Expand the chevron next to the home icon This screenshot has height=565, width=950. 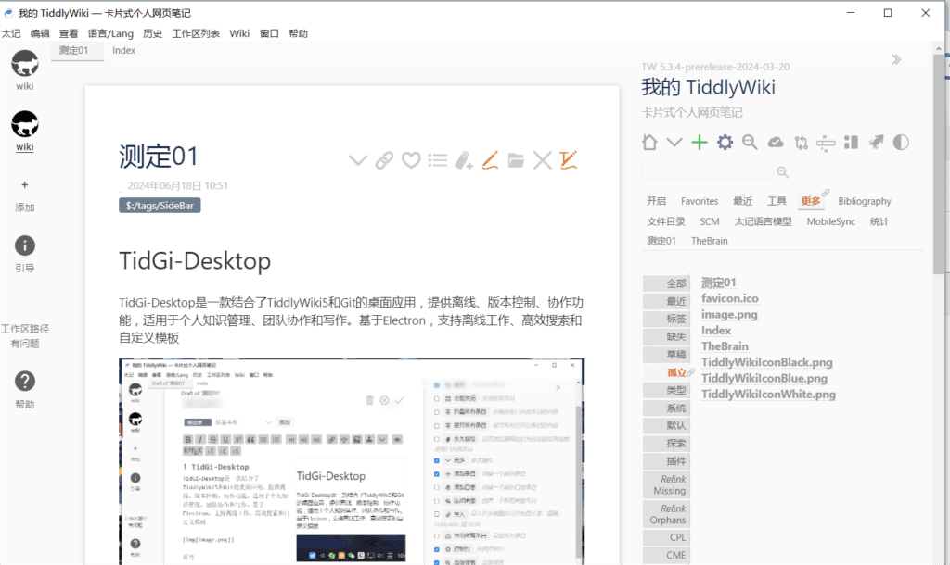pos(674,142)
